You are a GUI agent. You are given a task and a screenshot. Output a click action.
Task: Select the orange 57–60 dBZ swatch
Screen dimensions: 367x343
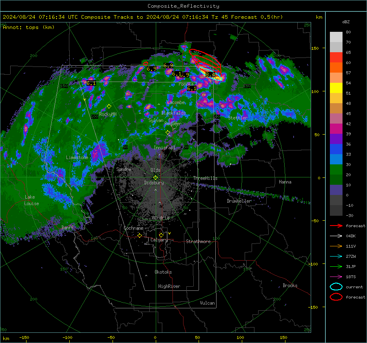click(336, 68)
